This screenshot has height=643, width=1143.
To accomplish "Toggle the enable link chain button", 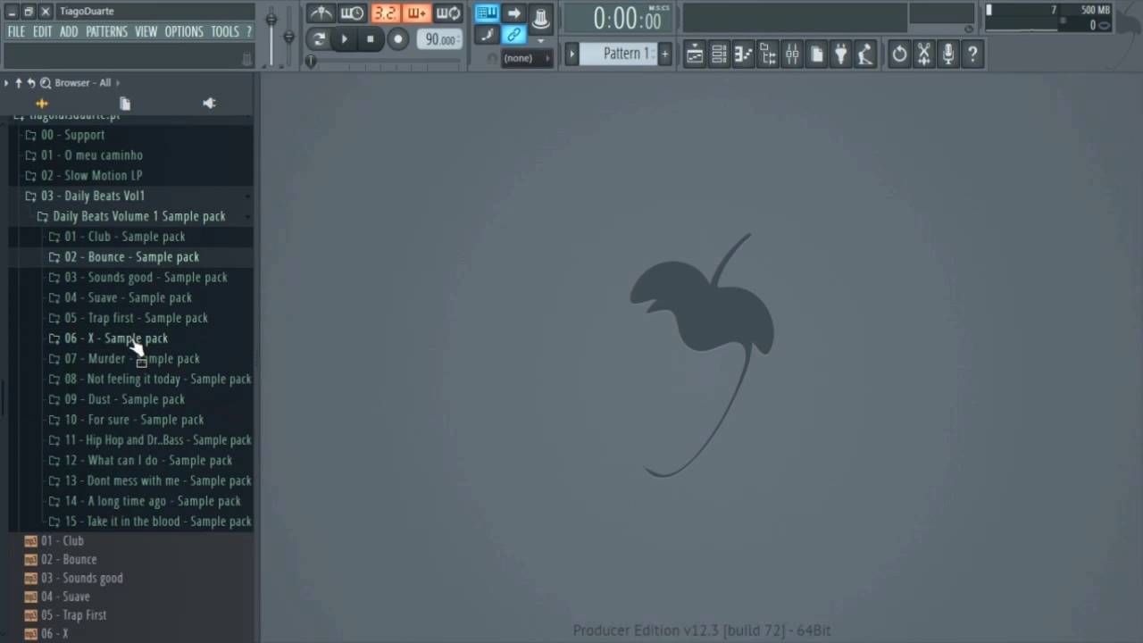I will click(513, 36).
